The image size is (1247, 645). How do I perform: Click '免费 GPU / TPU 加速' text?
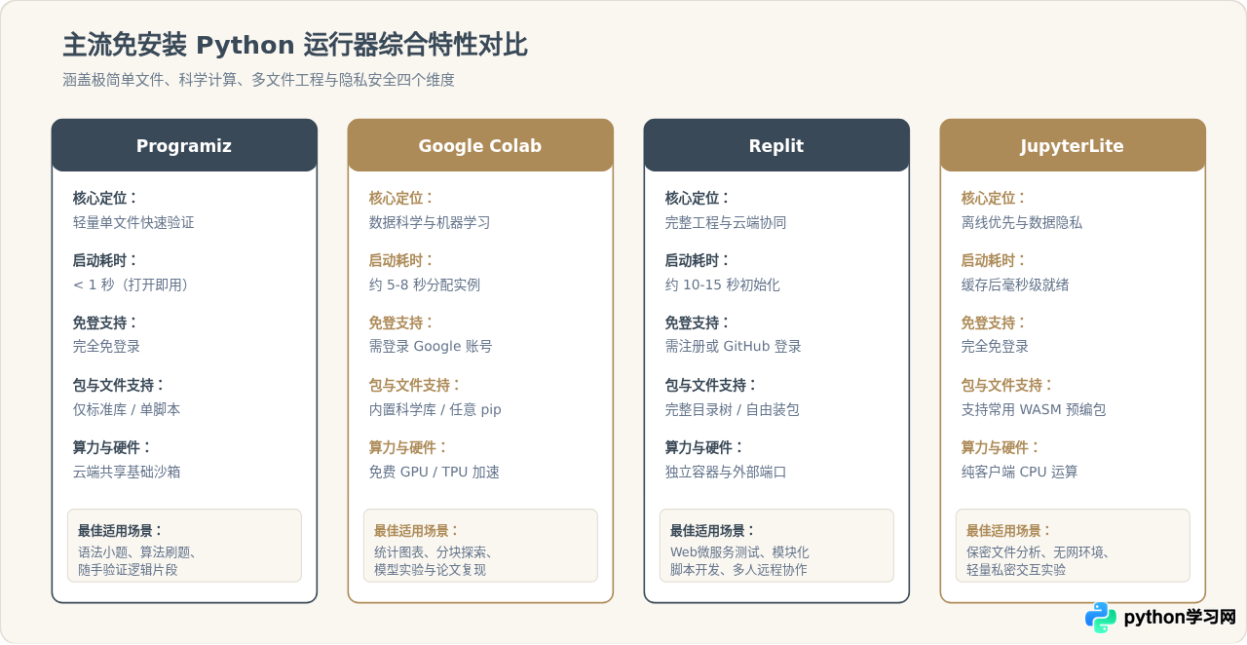click(x=435, y=472)
